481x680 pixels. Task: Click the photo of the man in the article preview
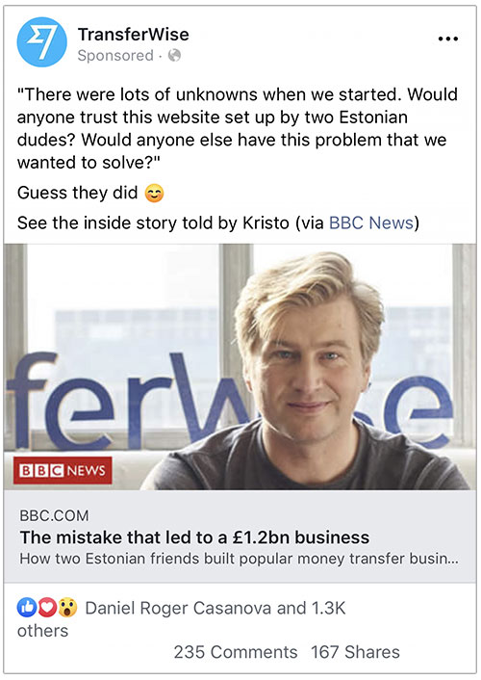click(240, 367)
